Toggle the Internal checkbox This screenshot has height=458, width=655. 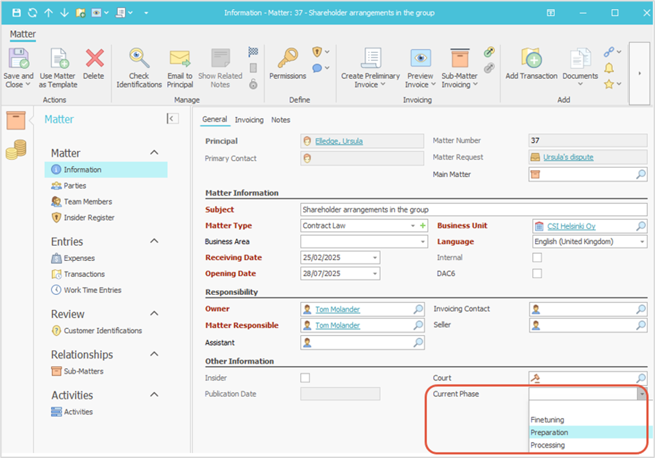[536, 257]
